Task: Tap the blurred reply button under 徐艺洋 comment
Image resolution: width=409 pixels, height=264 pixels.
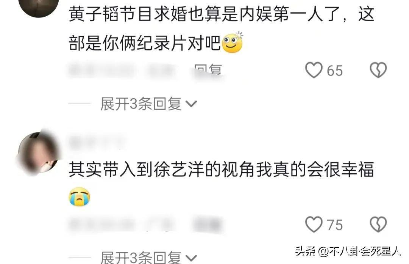Action: [x=208, y=225]
